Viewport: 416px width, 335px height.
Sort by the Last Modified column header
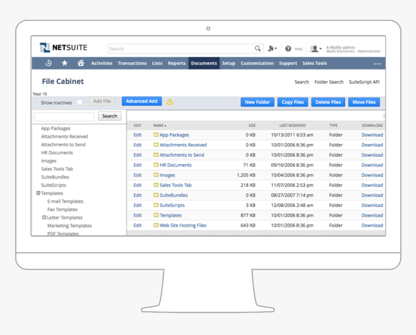tap(292, 125)
